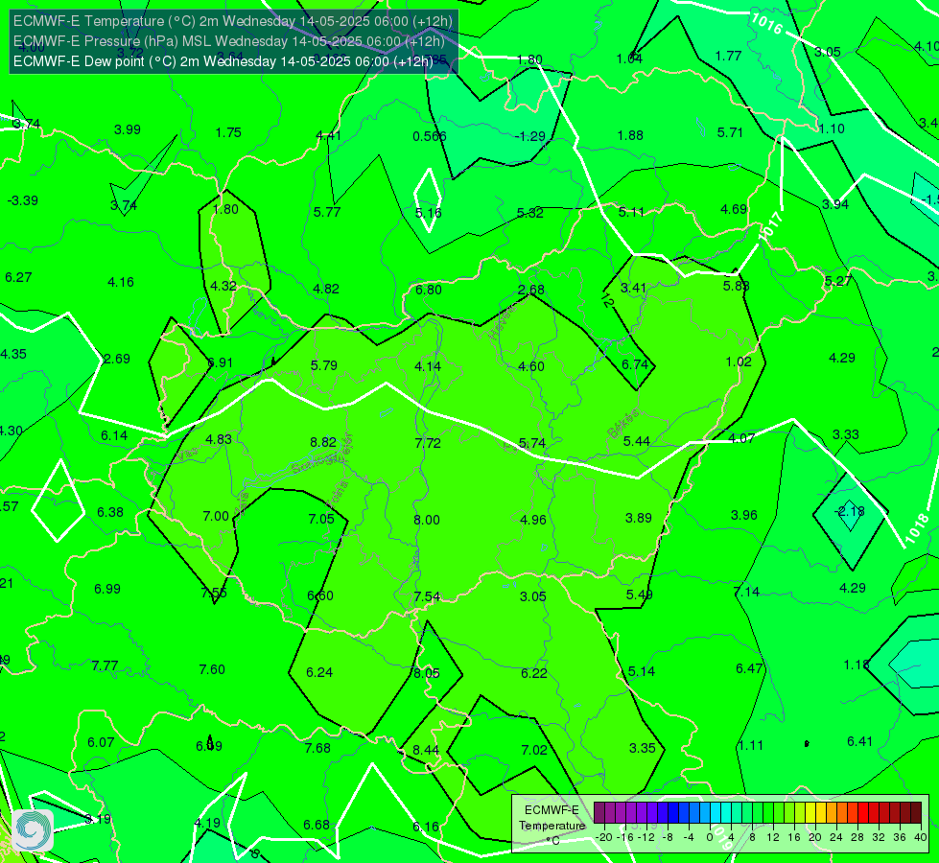Click the dew point value 1.75

click(228, 132)
